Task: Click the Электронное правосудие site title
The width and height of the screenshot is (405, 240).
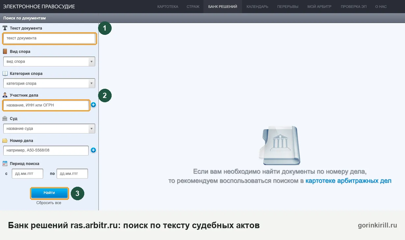Action: (39, 7)
